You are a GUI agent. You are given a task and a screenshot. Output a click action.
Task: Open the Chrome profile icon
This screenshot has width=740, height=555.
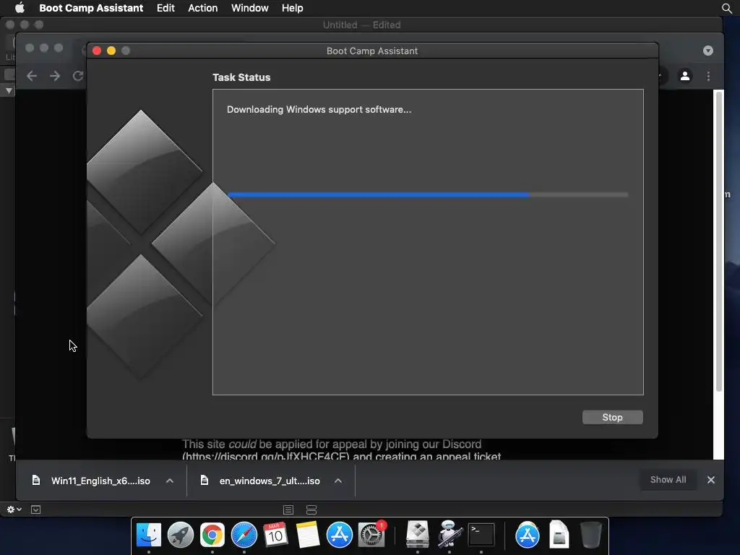point(685,76)
